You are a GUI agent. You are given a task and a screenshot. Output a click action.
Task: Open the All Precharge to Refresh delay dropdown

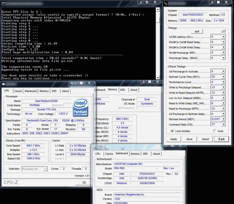[x=223, y=114]
